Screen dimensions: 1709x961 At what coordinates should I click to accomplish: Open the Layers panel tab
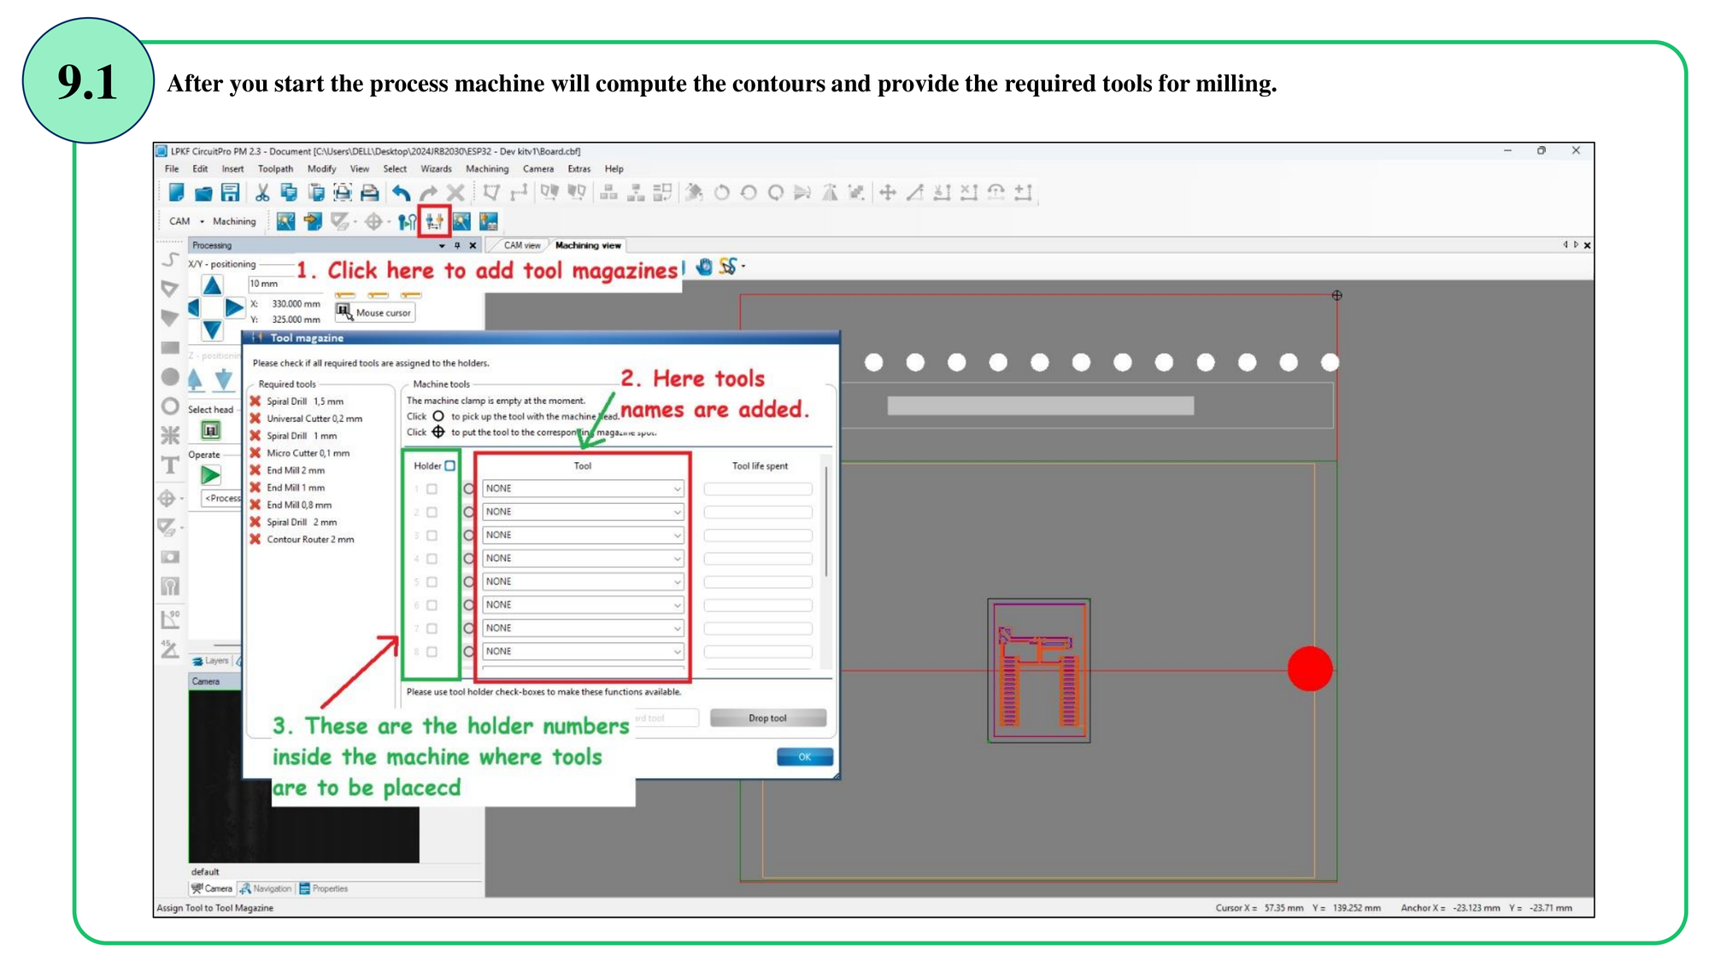pos(211,660)
